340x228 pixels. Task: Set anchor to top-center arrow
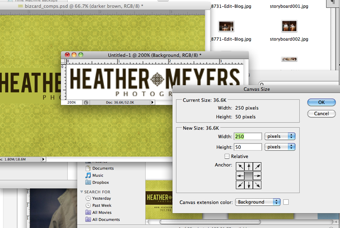click(x=249, y=167)
